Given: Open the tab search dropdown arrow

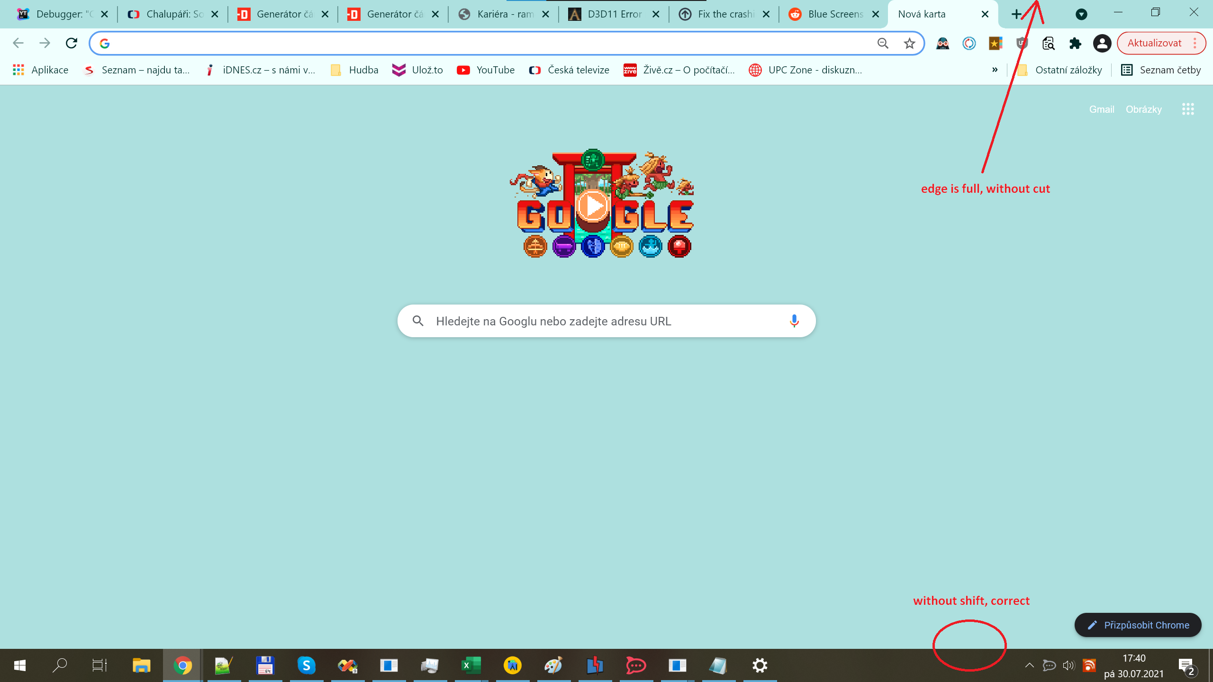Looking at the screenshot, I should pos(1081,14).
